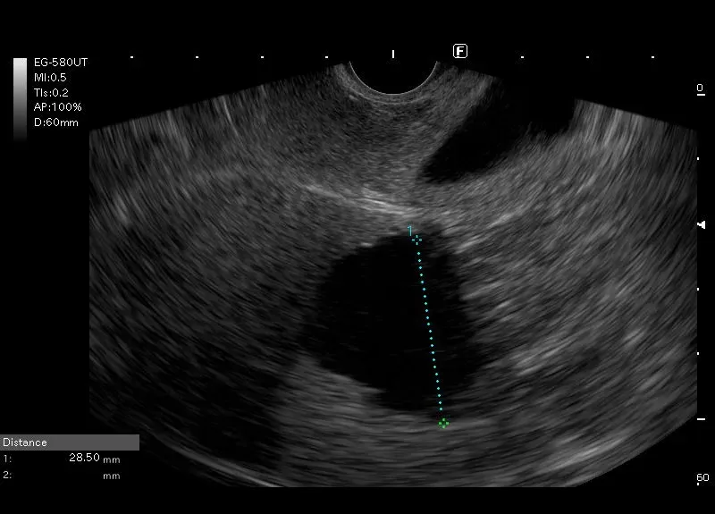
Task: Click the EG-580UT probe label
Action: coord(60,63)
